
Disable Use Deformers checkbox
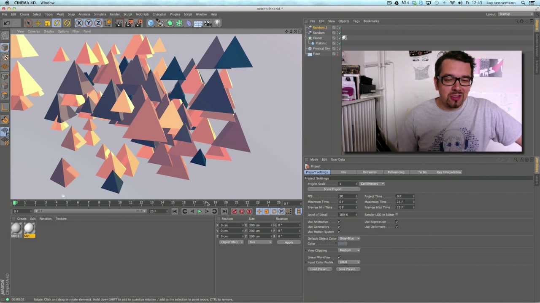(397, 227)
